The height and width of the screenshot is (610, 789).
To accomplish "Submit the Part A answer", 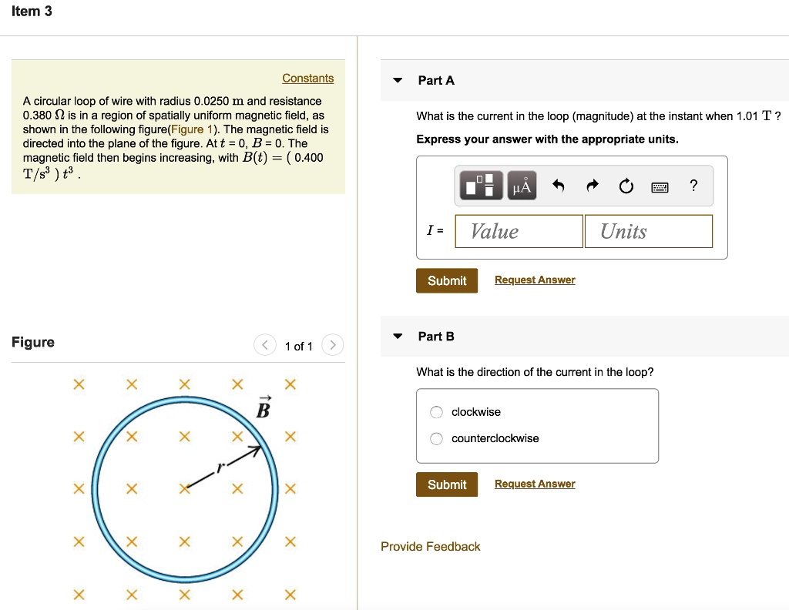I will point(447,280).
